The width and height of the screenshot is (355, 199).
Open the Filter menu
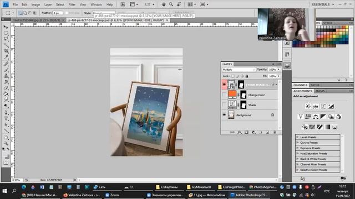tap(72, 4)
